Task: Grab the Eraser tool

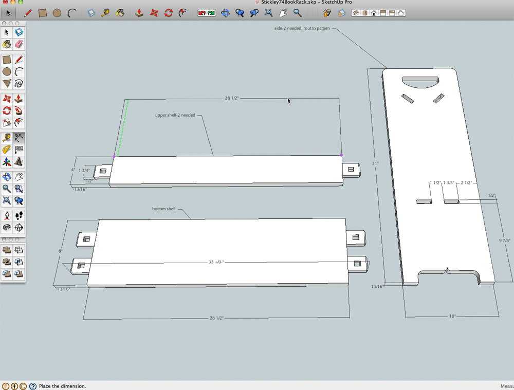Action: (20, 45)
